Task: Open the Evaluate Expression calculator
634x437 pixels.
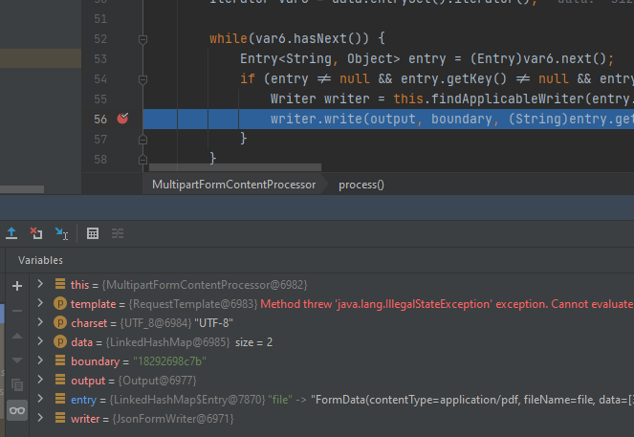Action: click(93, 232)
